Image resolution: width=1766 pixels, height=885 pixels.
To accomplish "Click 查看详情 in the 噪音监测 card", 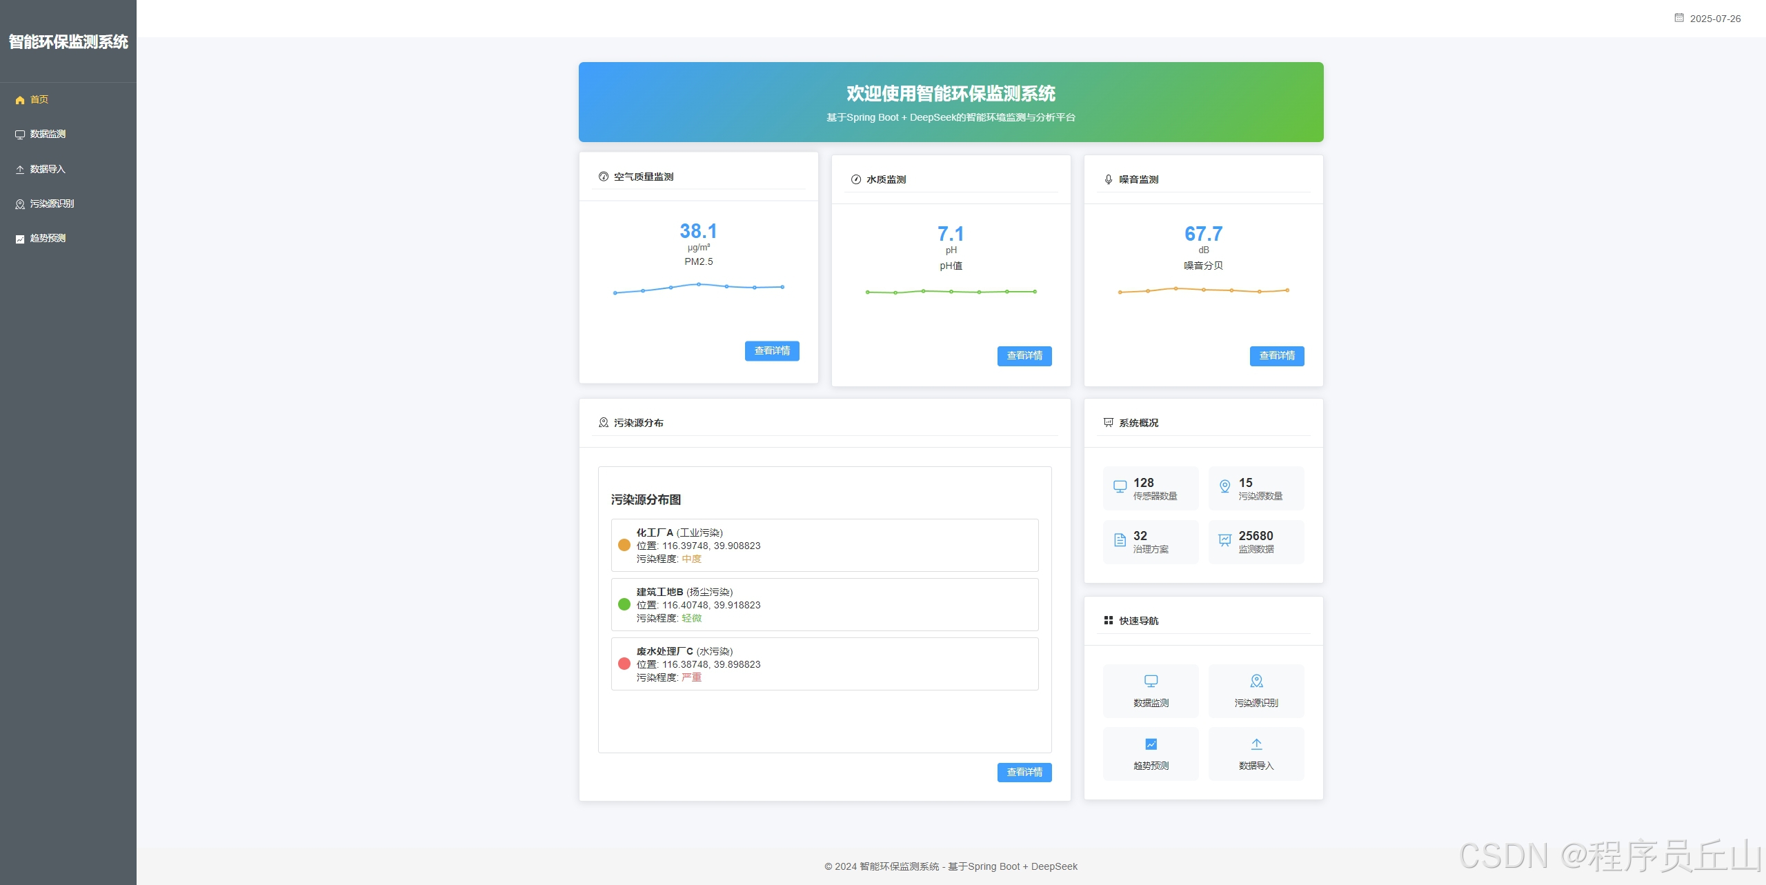I will [1277, 356].
